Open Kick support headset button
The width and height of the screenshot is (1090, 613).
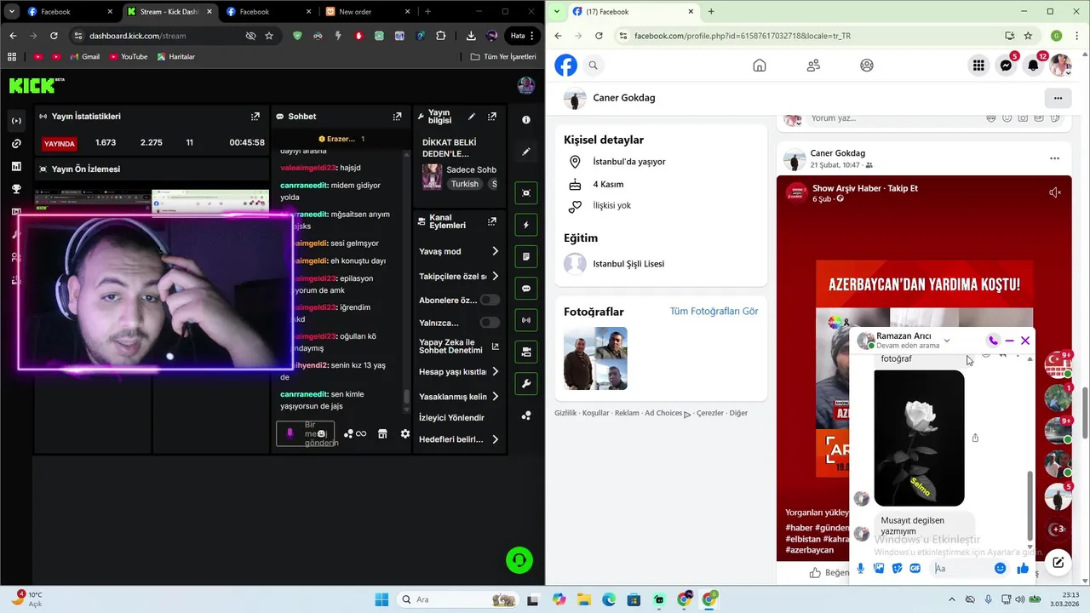(x=519, y=560)
